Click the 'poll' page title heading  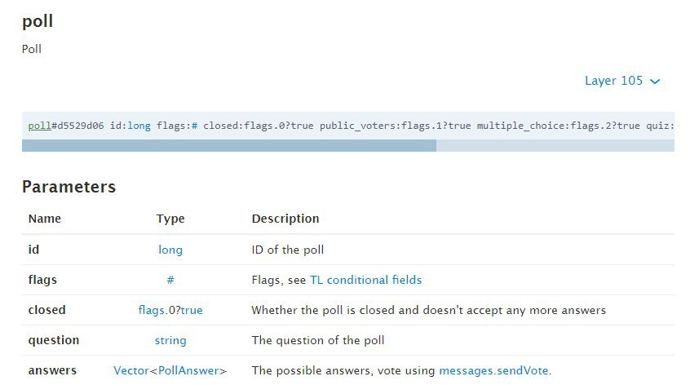pyautogui.click(x=38, y=22)
